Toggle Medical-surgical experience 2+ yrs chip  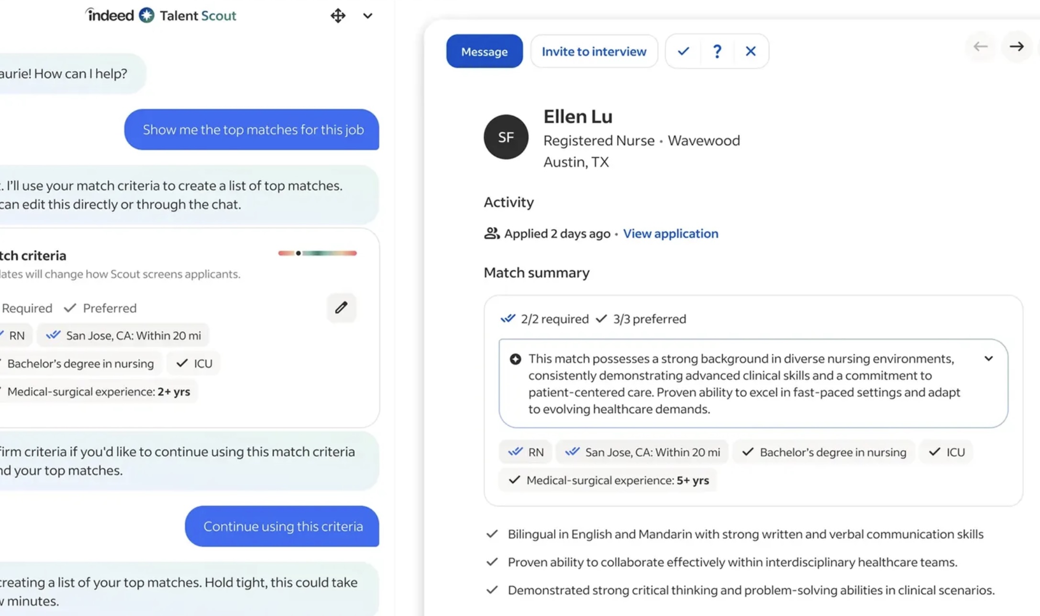click(98, 392)
